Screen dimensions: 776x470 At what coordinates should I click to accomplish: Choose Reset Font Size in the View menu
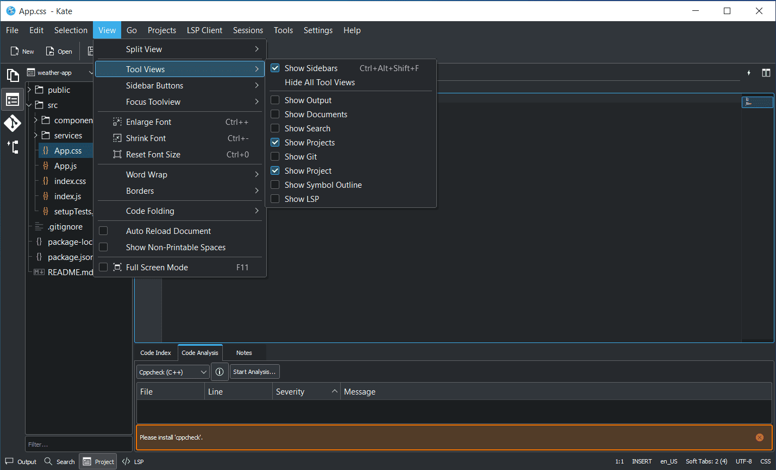179,155
